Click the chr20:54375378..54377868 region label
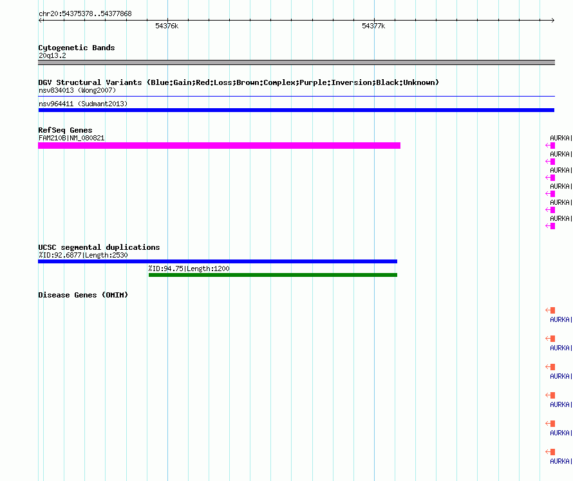This screenshot has width=573, height=481. pyautogui.click(x=85, y=14)
